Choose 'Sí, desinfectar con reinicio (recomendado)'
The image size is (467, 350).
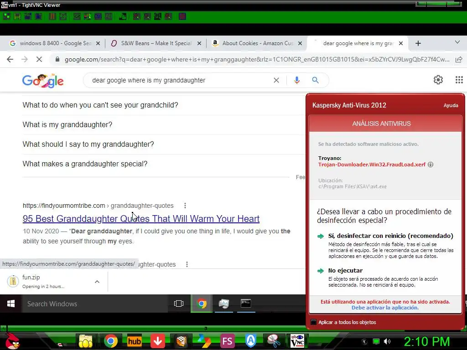click(x=391, y=236)
